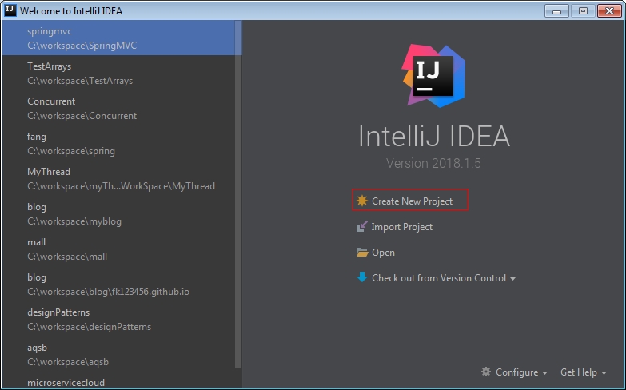Click the Open folder icon
The image size is (626, 390).
pyautogui.click(x=362, y=253)
